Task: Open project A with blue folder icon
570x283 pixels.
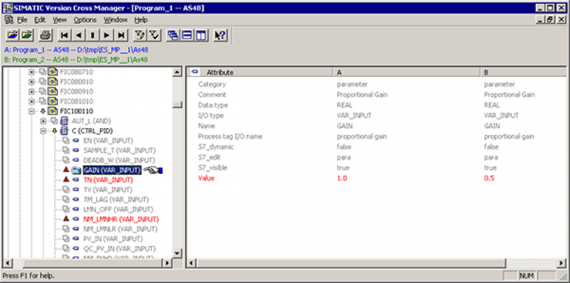Action: point(13,35)
